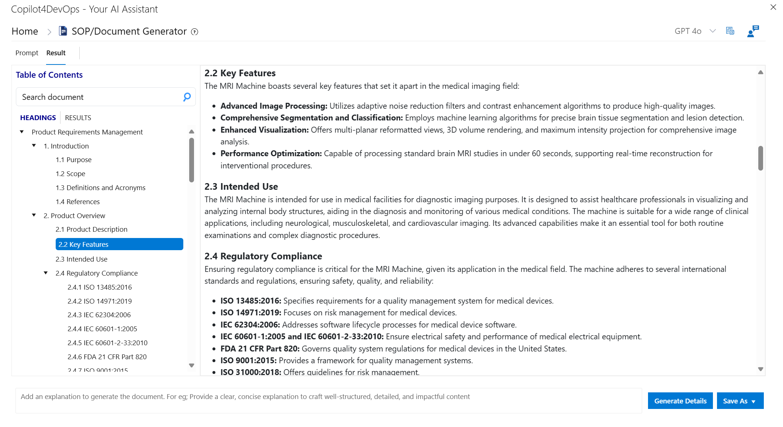
Task: Collapse Product Requirements Management root node
Action: (x=22, y=132)
